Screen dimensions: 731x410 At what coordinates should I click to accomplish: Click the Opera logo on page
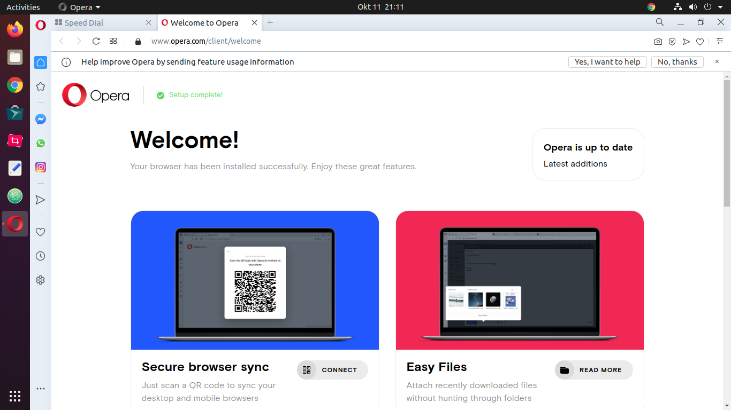tap(96, 95)
